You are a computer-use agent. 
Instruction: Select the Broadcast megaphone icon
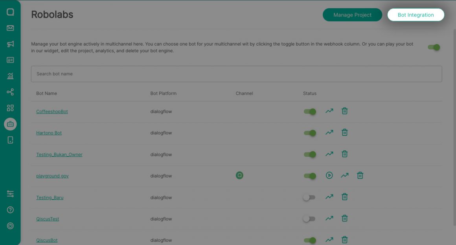pyautogui.click(x=10, y=44)
